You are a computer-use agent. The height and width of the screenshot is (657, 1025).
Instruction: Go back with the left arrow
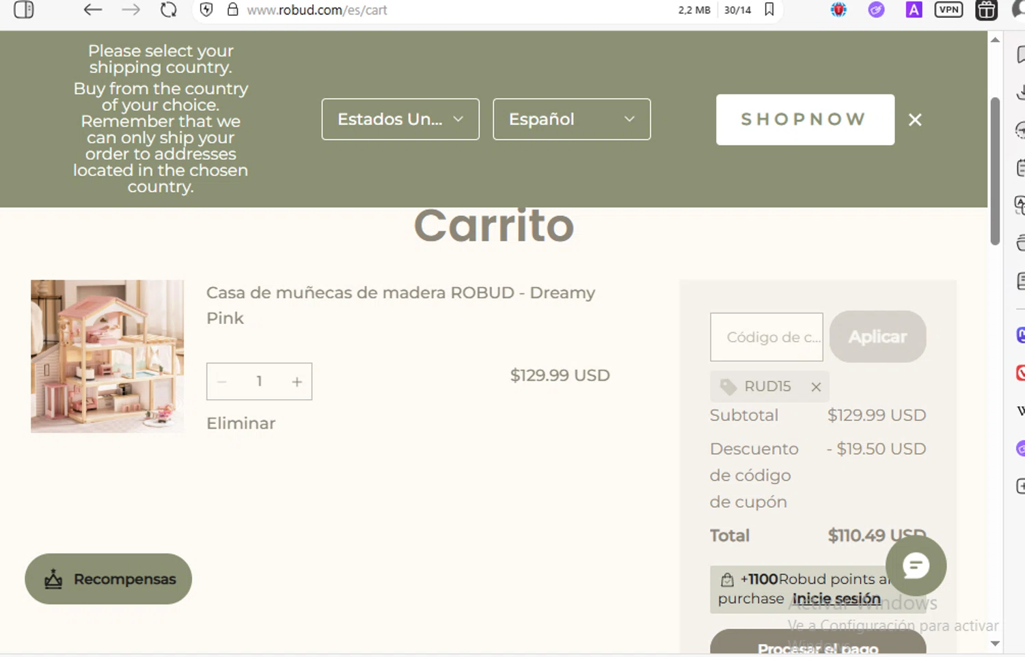pos(92,10)
